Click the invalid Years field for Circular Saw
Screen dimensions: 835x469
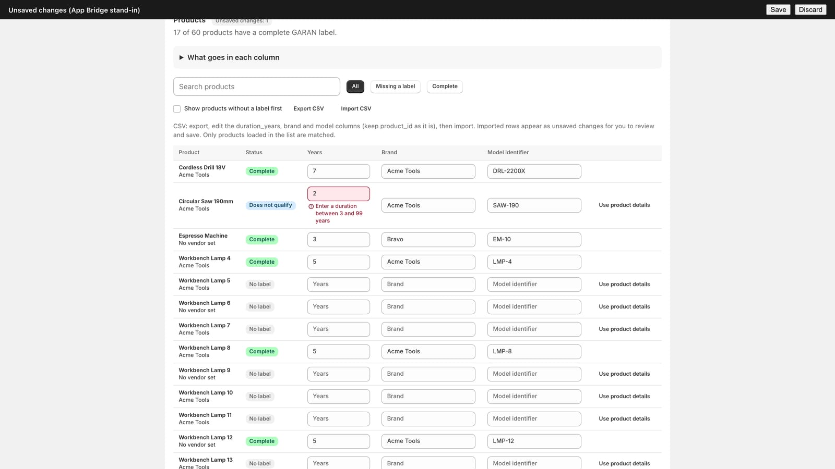[339, 194]
